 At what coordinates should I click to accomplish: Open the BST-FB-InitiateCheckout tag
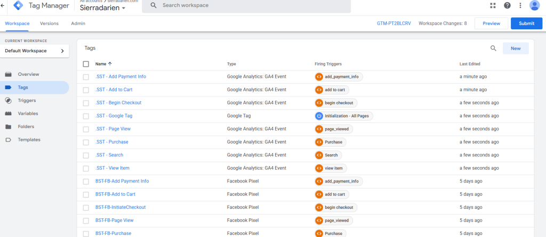coord(121,207)
